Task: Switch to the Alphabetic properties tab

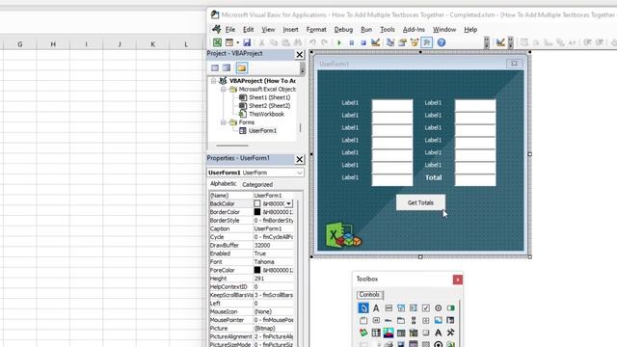Action: [223, 184]
